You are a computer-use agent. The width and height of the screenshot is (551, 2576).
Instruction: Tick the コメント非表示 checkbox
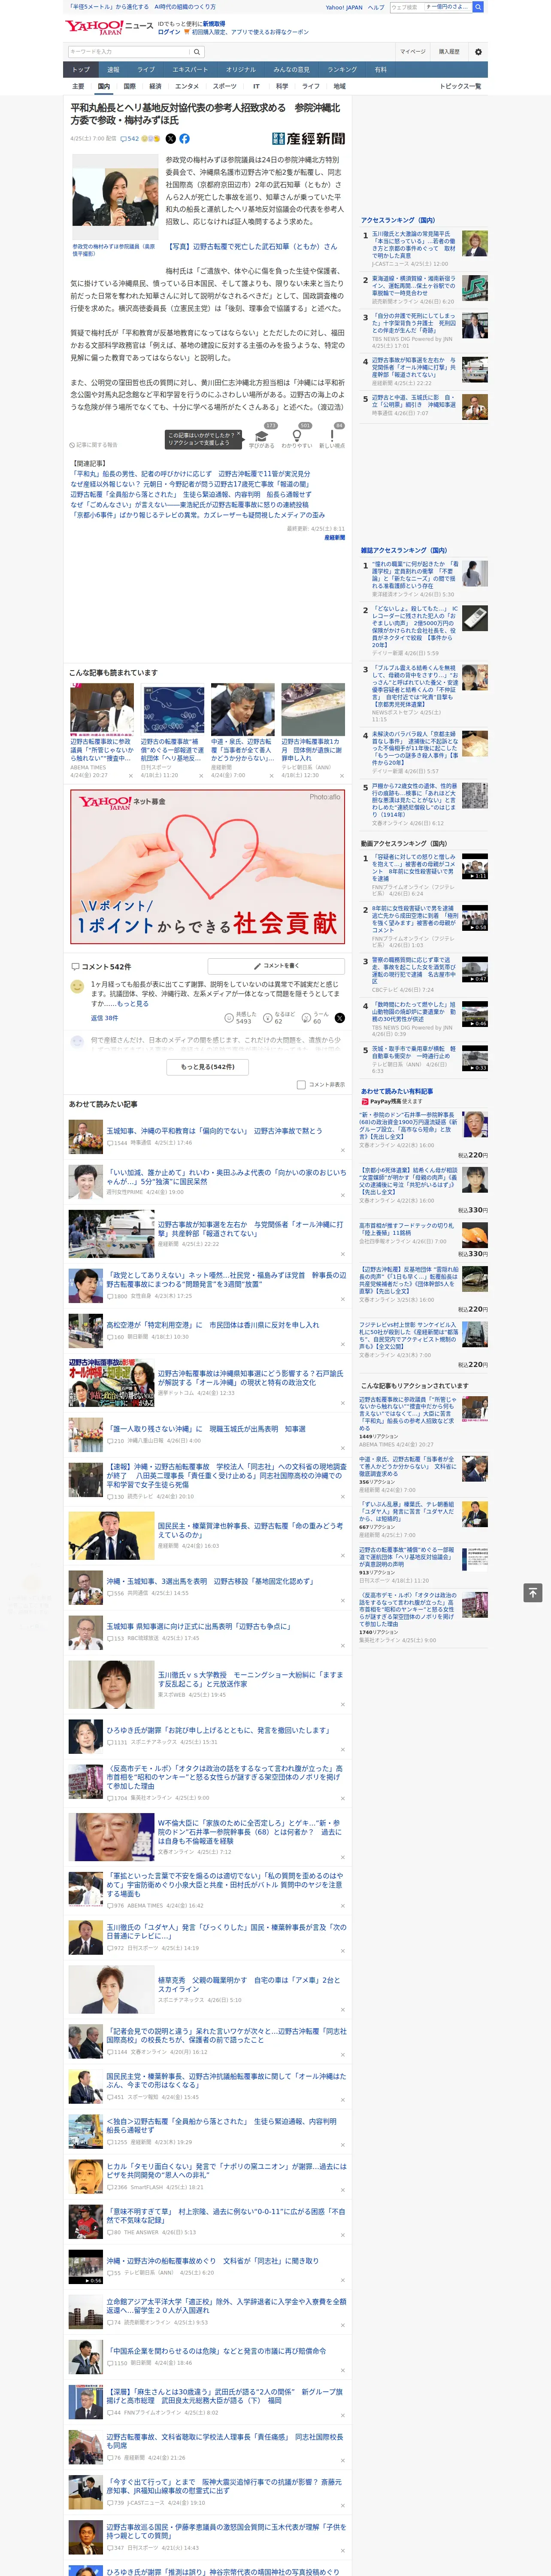[x=301, y=1084]
